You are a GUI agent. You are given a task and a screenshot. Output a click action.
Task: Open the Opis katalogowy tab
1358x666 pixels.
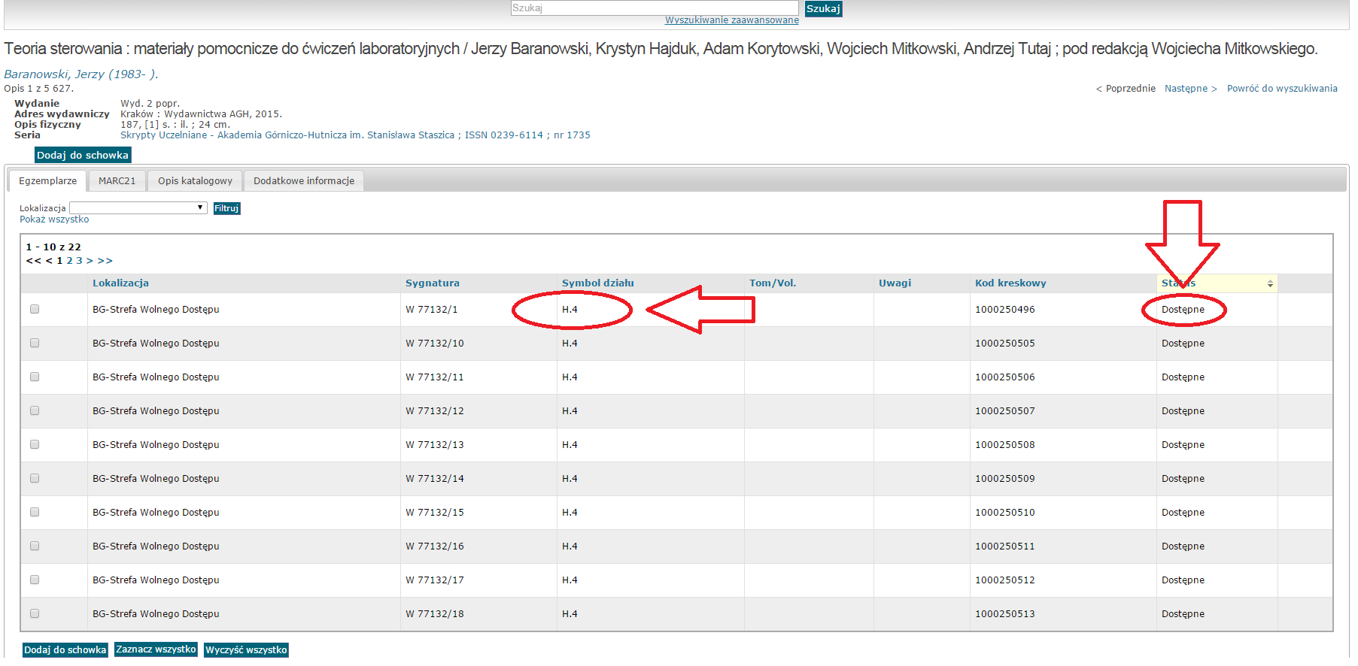pyautogui.click(x=195, y=181)
